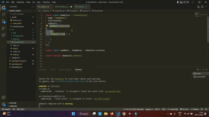This screenshot has width=209, height=117.
Task: Toggle primary side bar layout icon
Action: tap(178, 2)
